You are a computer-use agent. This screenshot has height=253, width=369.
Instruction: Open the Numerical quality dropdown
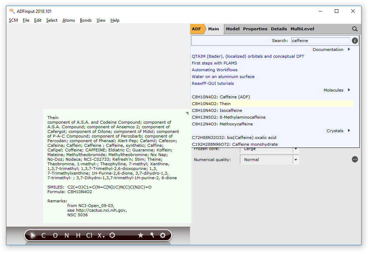pos(269,160)
